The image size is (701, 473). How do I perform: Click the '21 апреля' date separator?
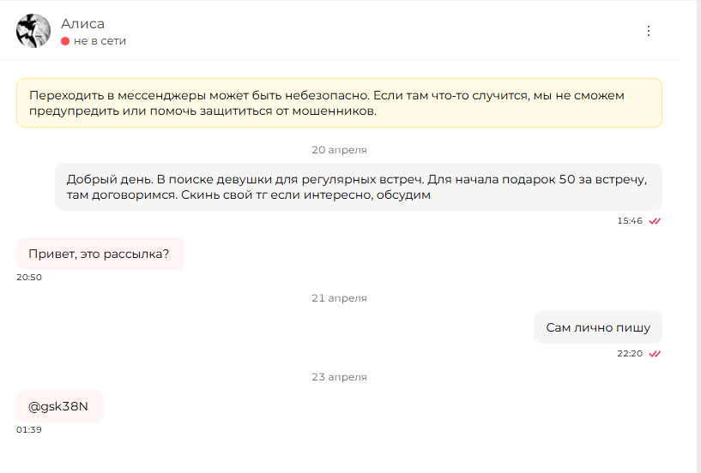tap(339, 298)
